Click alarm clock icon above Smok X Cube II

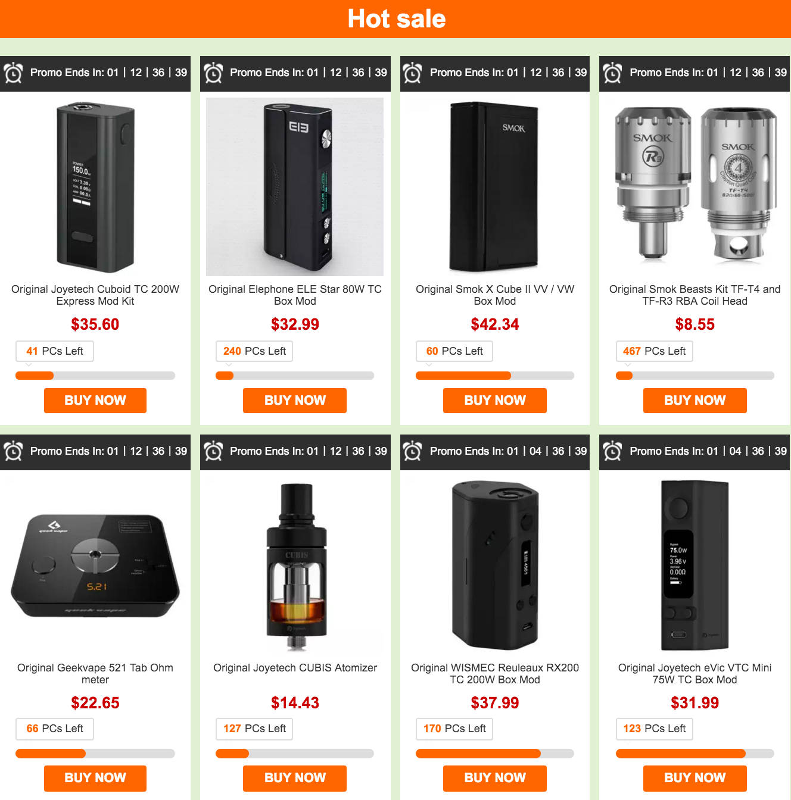[412, 73]
